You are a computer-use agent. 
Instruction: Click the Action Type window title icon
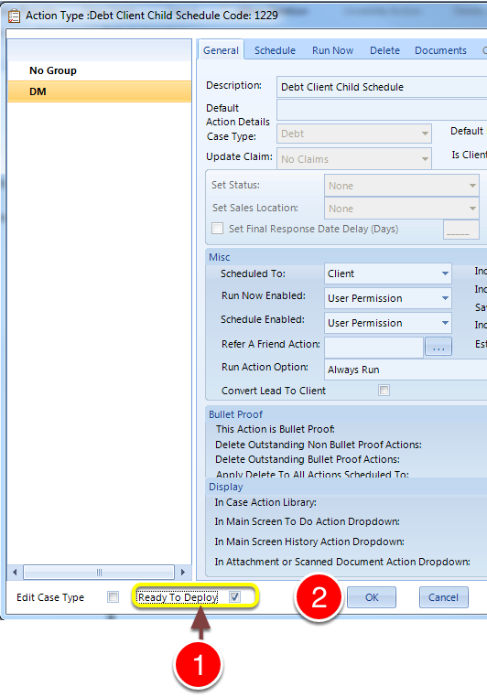click(15, 16)
